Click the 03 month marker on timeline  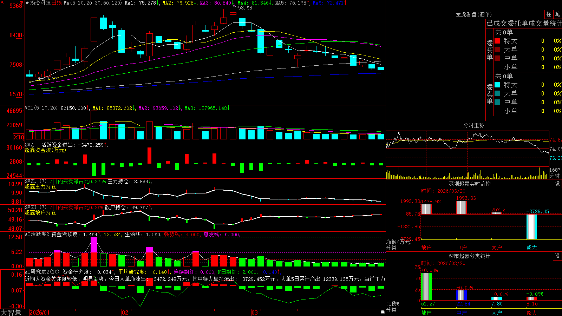pos(255,312)
